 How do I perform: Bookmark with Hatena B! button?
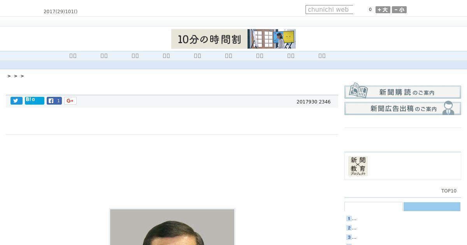coord(35,101)
